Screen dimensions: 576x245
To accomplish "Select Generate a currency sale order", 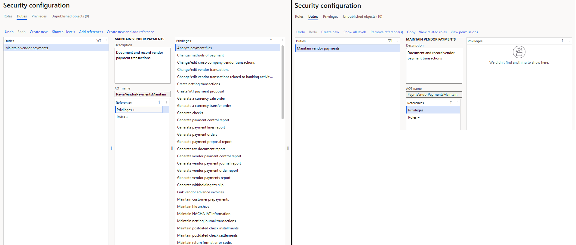I will click(228, 98).
